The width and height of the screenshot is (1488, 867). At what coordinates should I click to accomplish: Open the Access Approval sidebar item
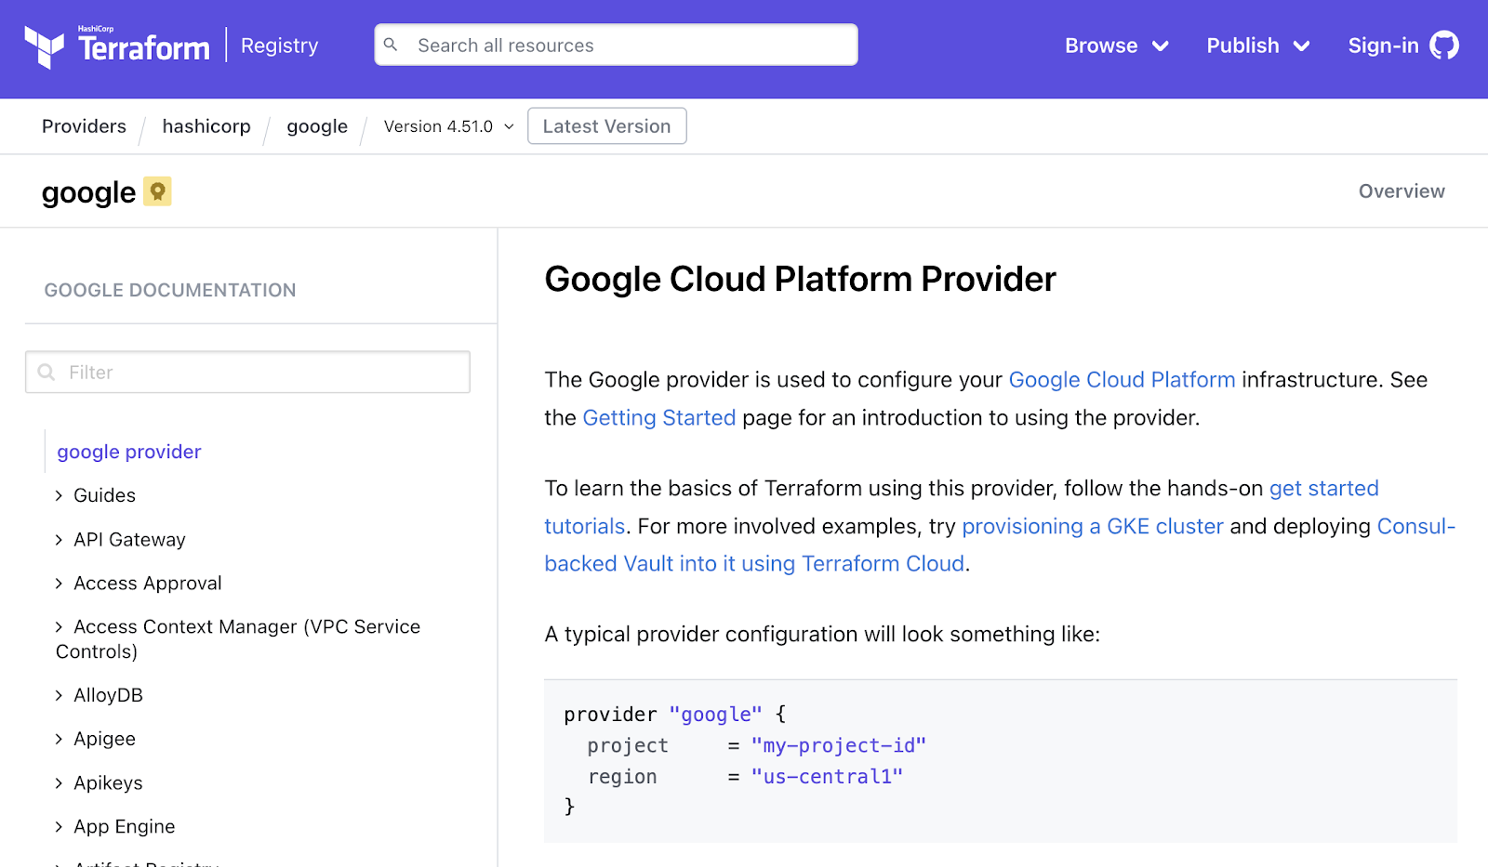[148, 584]
